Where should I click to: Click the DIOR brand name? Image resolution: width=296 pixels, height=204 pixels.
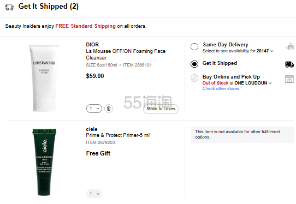click(92, 45)
